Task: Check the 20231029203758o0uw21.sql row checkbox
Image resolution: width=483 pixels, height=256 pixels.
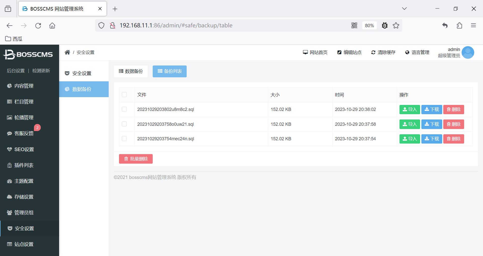Action: (x=124, y=124)
